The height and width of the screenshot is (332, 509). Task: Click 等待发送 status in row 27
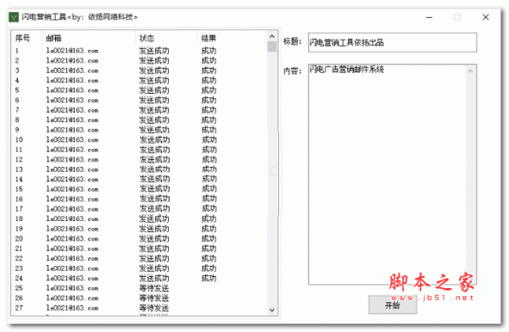tap(154, 308)
